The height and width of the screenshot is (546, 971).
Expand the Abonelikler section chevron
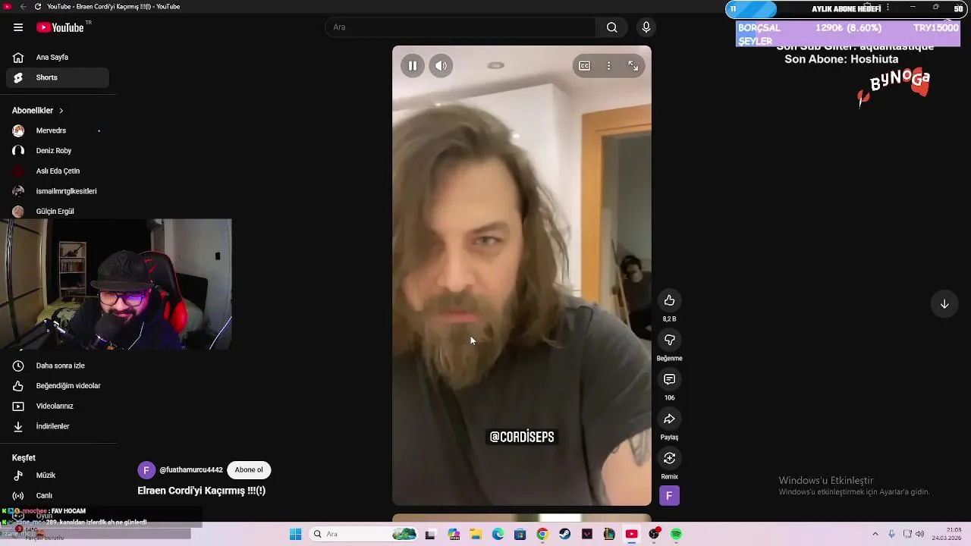(61, 111)
